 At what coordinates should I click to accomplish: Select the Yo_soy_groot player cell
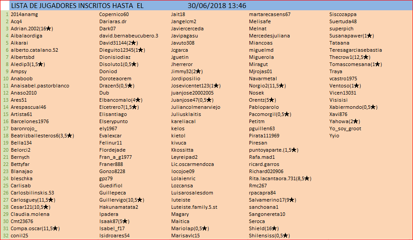coord(345,128)
